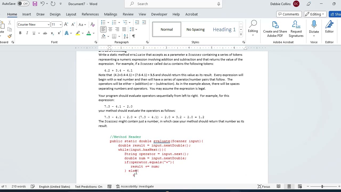The image size is (341, 192).
Task: Click the spelling proofing status icon
Action: (33, 186)
